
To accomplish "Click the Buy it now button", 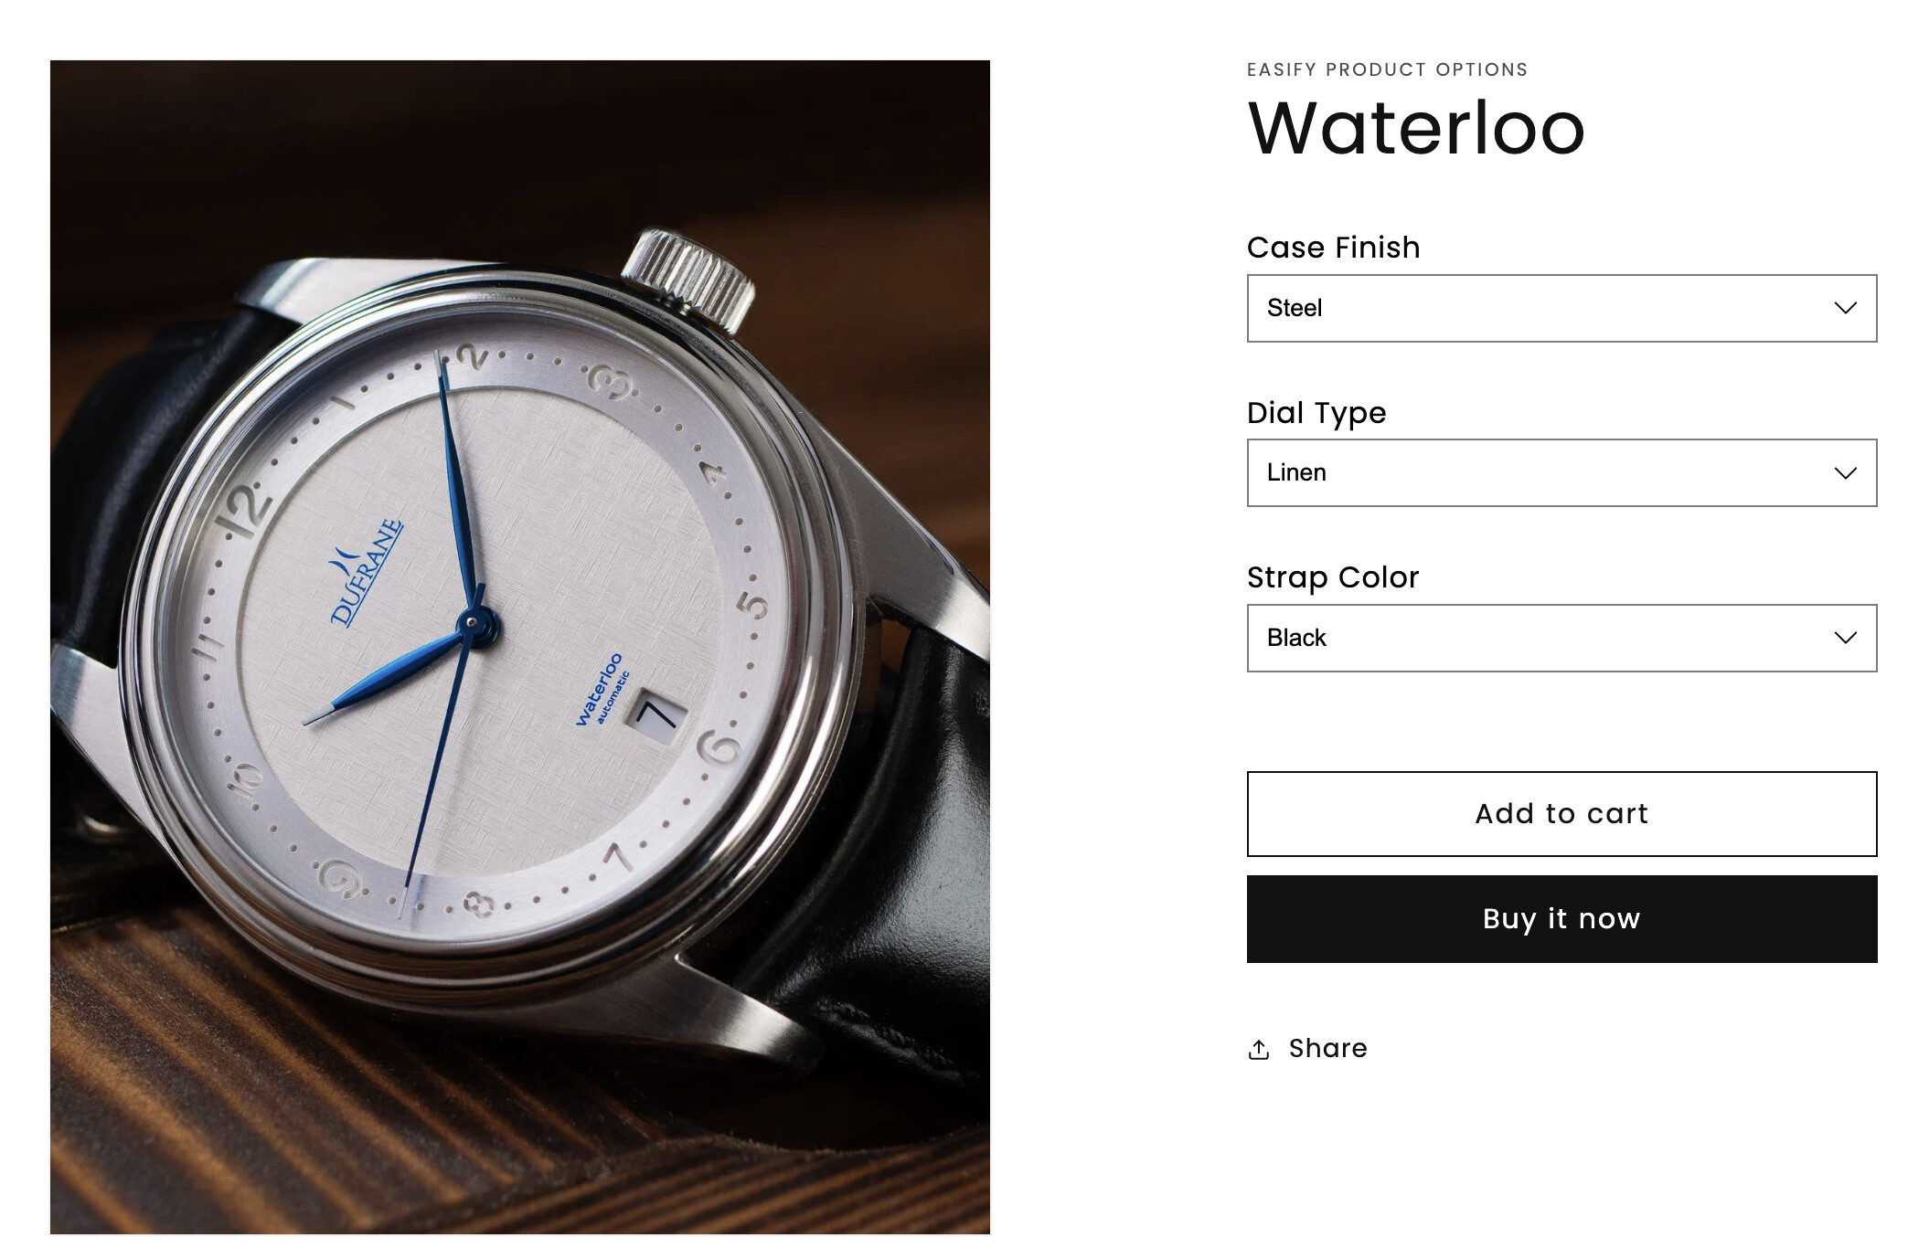I will coord(1561,918).
